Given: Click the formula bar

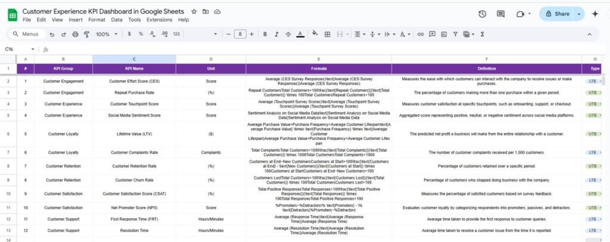Looking at the screenshot, I should (x=327, y=49).
